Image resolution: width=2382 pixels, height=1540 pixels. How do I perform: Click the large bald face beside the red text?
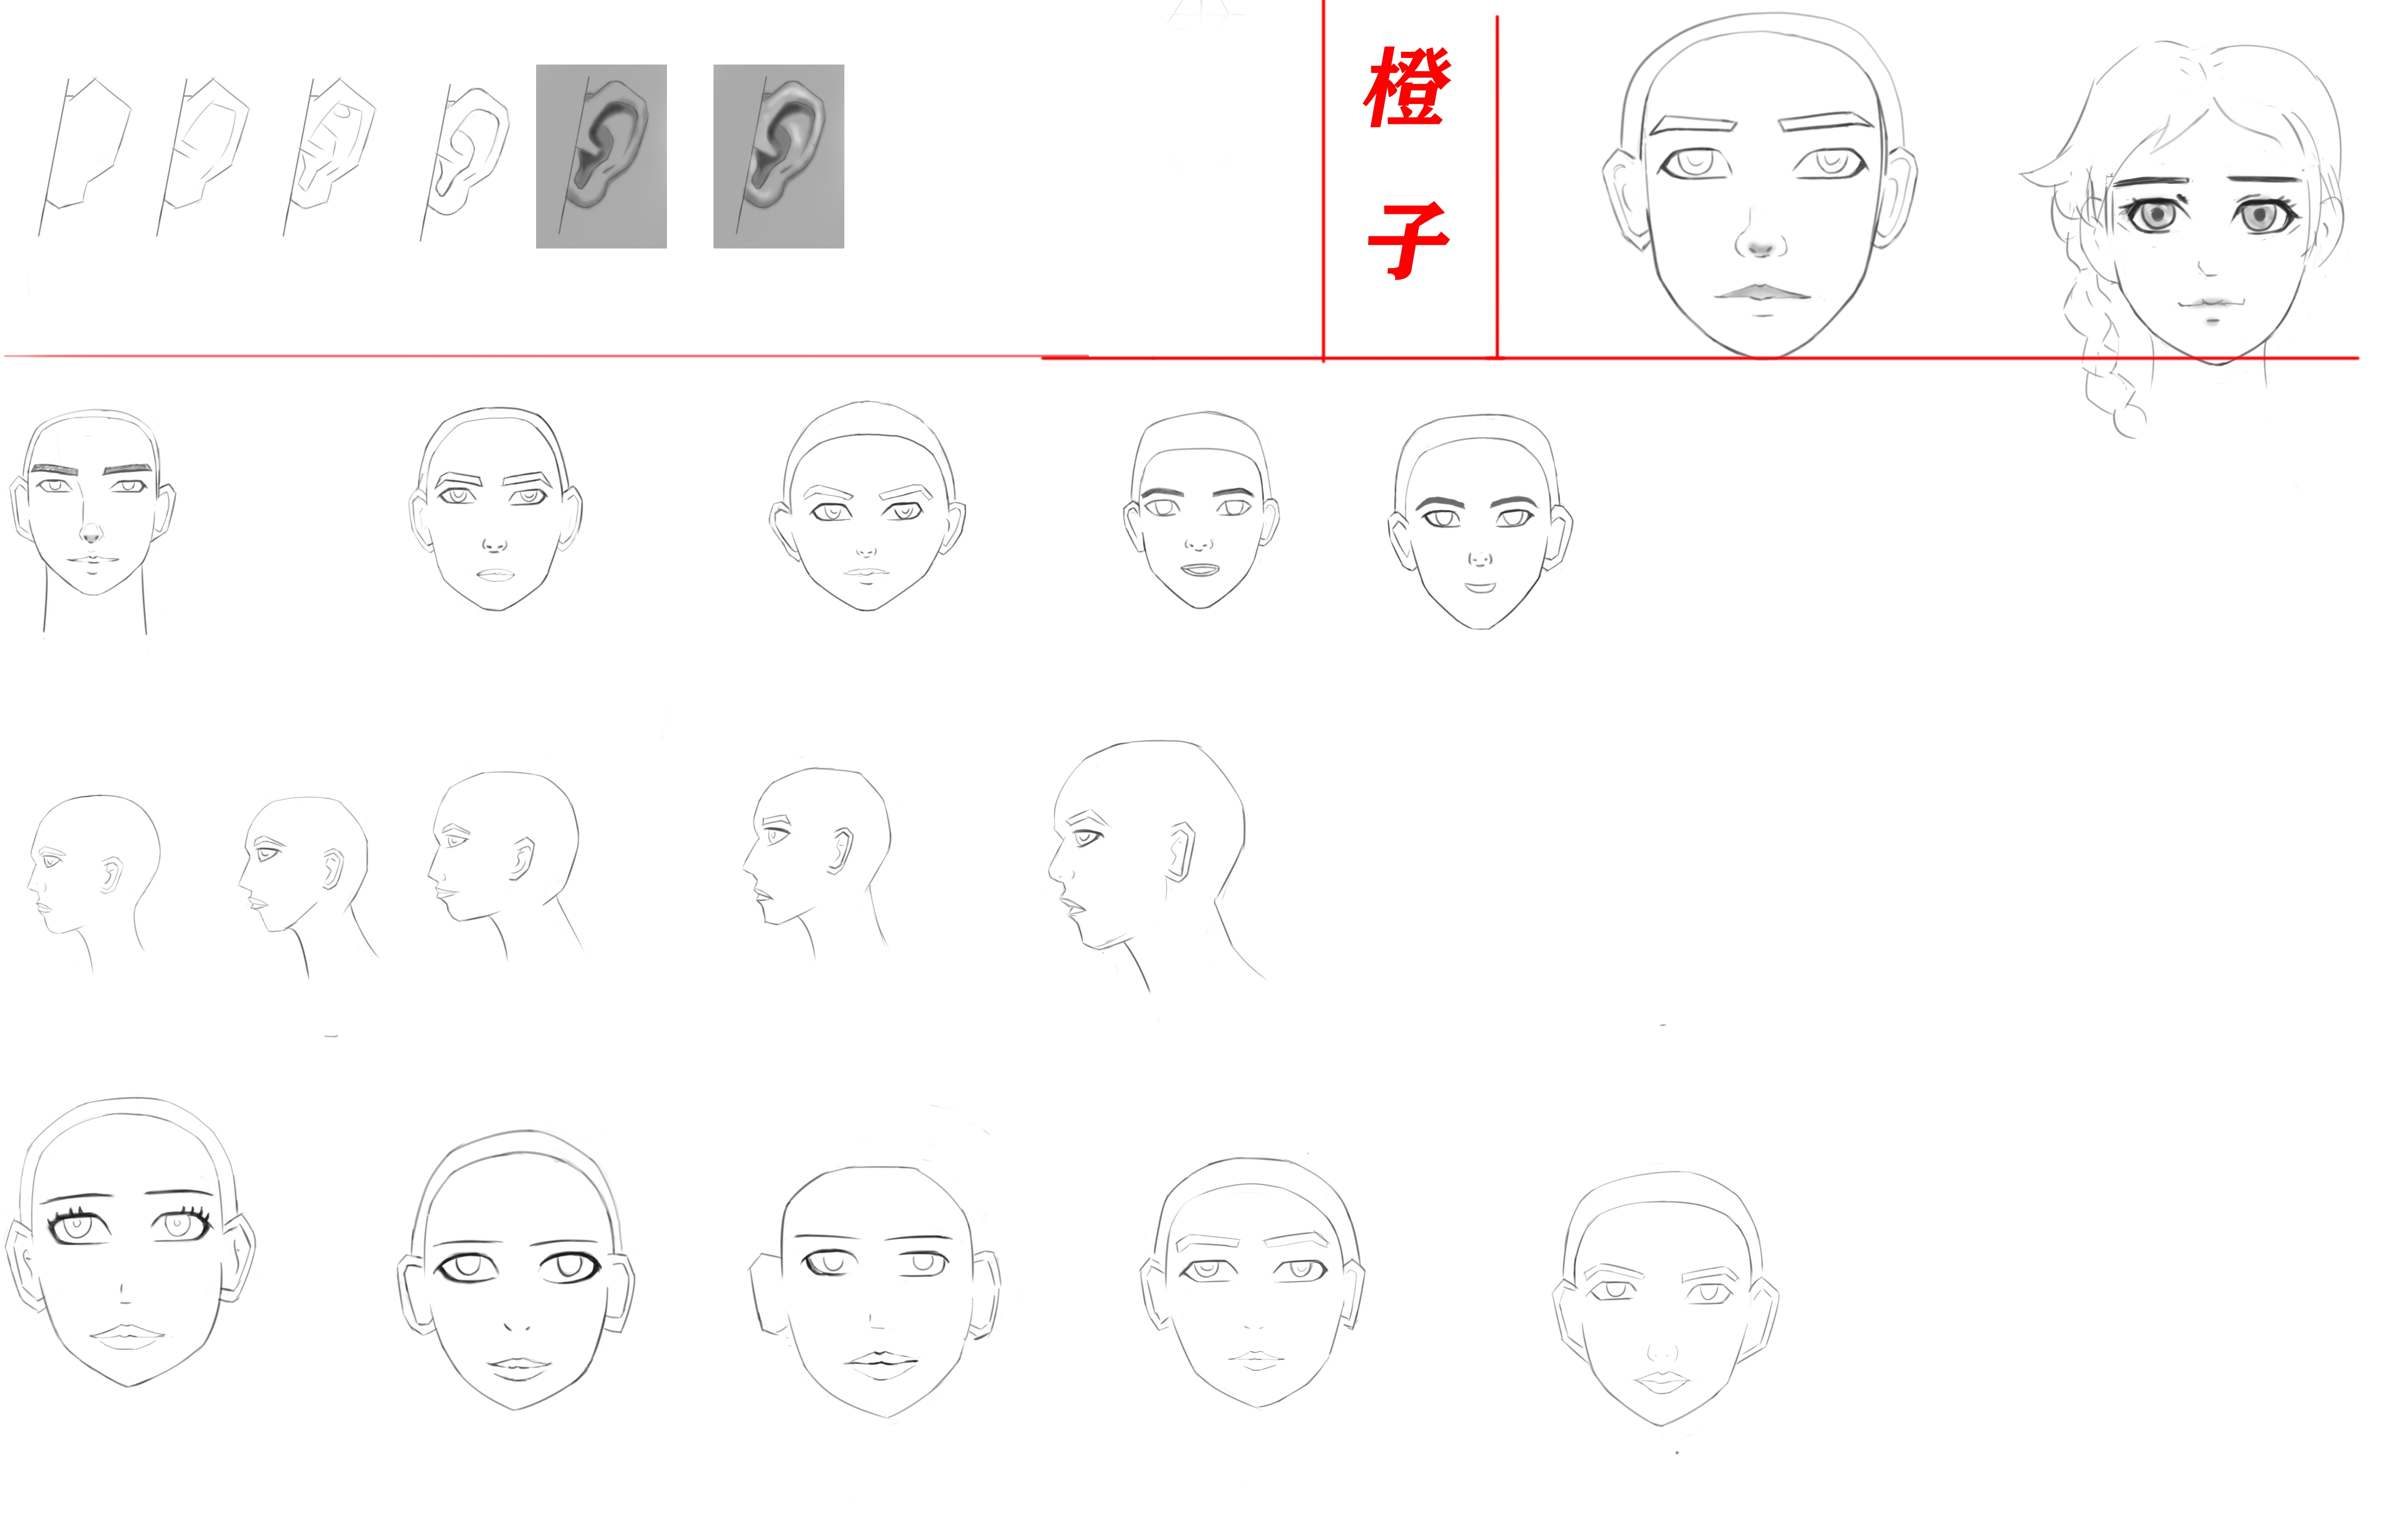pyautogui.click(x=1759, y=185)
